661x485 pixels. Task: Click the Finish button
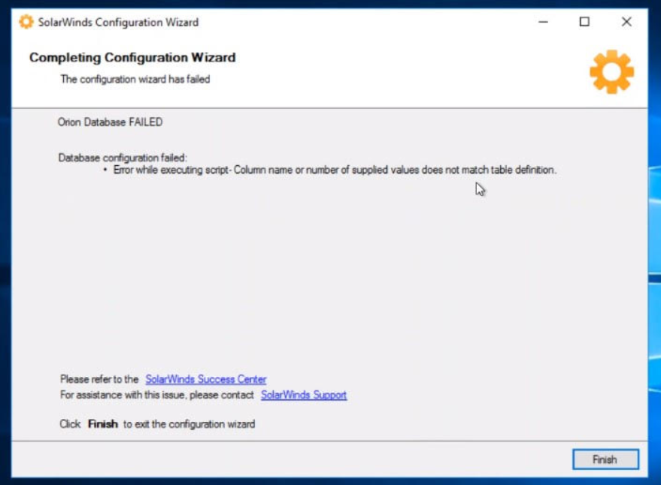coord(605,459)
